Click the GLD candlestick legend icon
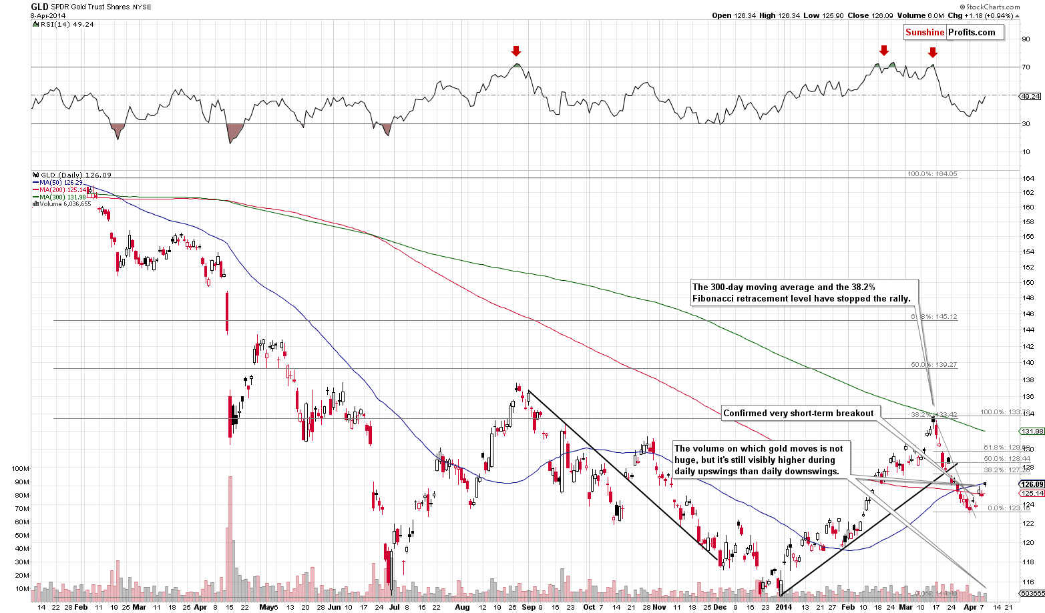 [35, 175]
